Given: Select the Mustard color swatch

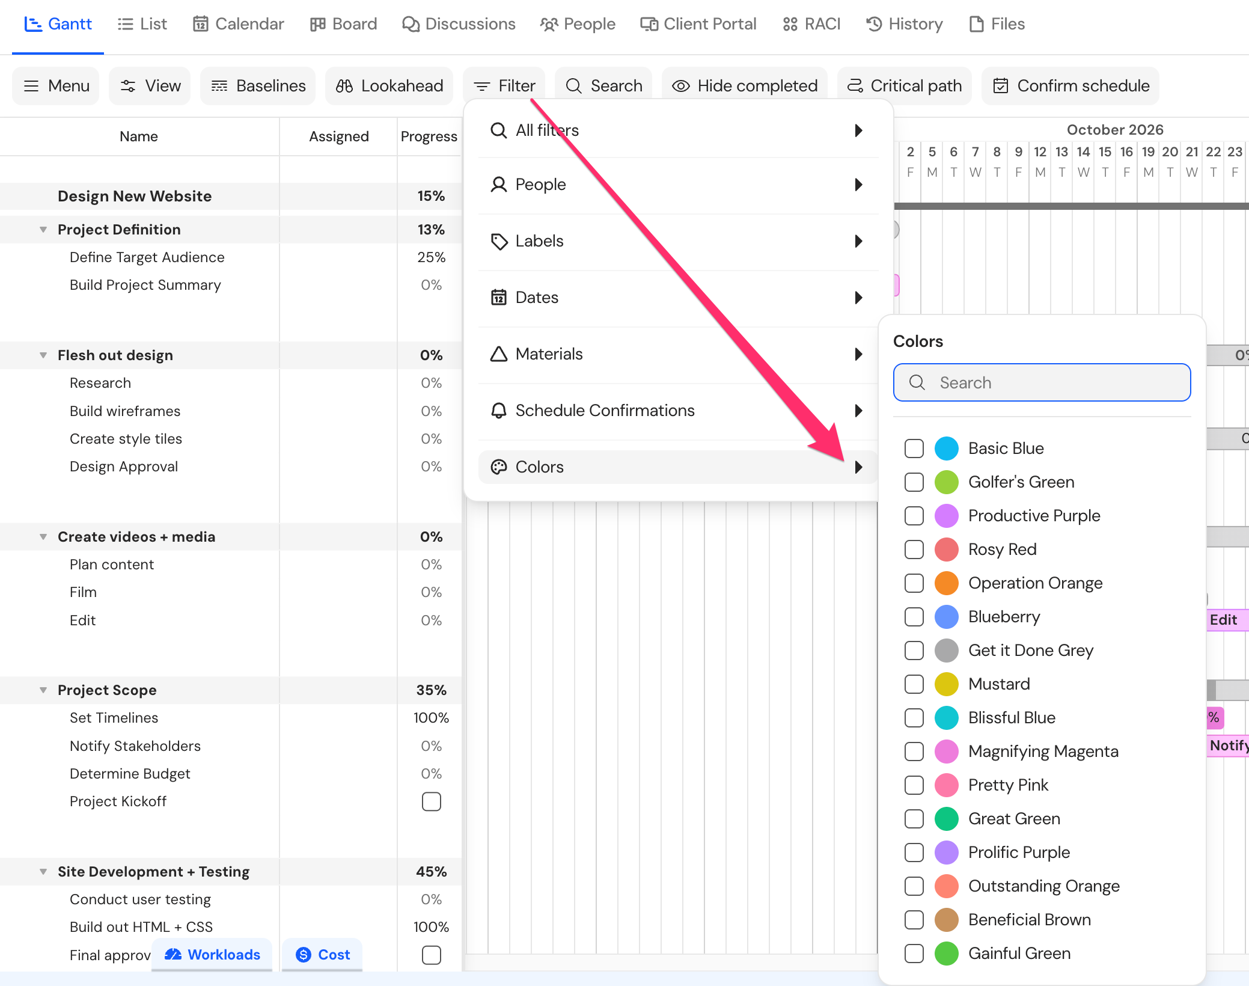Looking at the screenshot, I should 947,684.
